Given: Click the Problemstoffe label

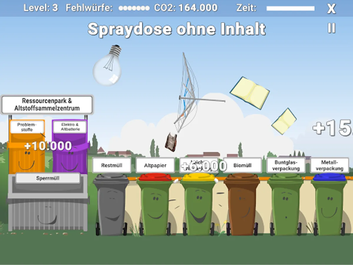Looking at the screenshot, I should tap(27, 127).
